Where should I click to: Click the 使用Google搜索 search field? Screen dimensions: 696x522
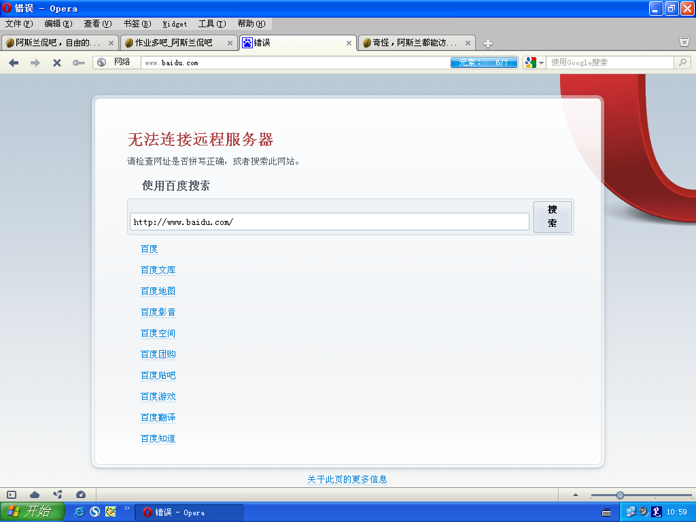610,63
